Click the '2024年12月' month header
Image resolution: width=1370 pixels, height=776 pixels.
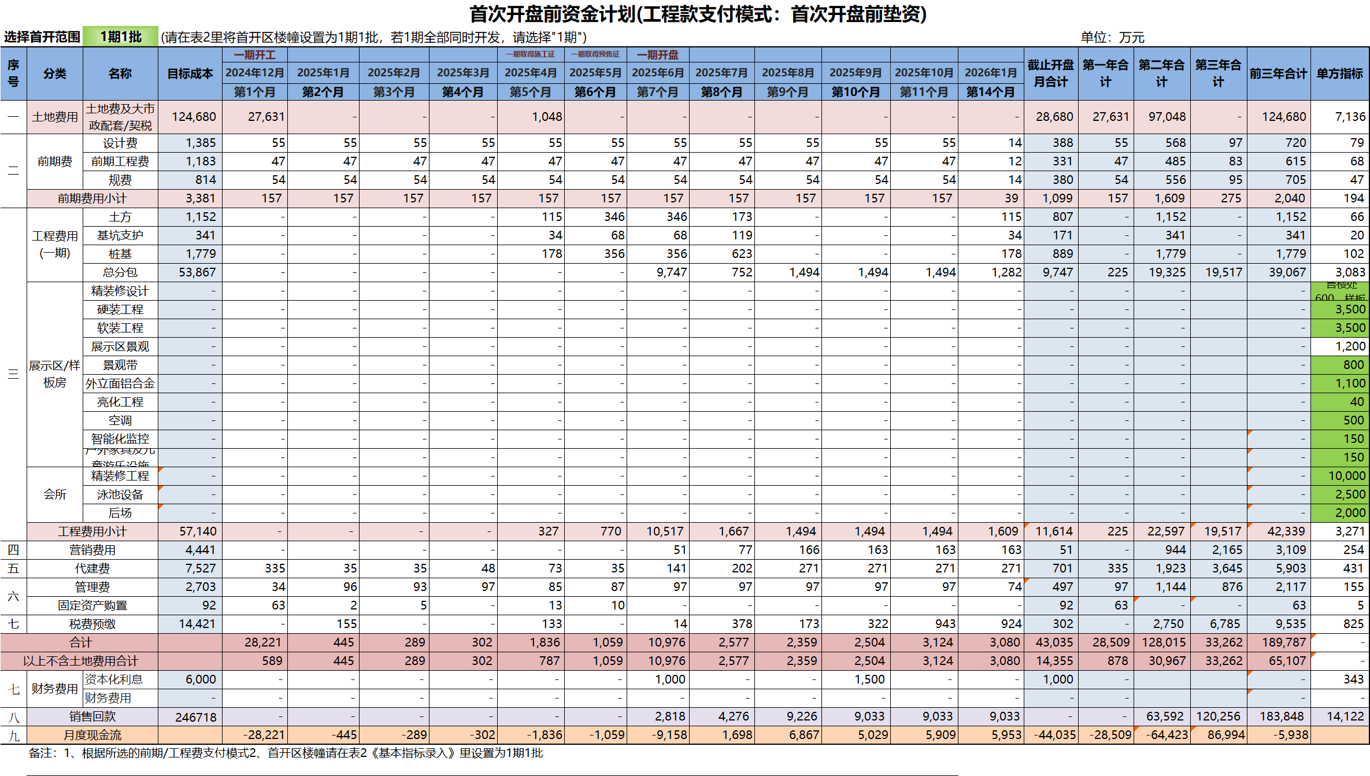point(255,72)
